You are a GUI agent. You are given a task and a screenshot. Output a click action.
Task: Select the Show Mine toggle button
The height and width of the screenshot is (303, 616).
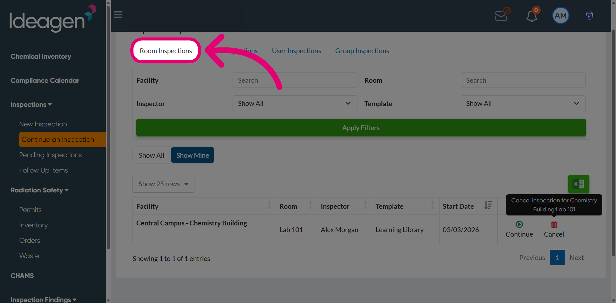[x=193, y=155]
